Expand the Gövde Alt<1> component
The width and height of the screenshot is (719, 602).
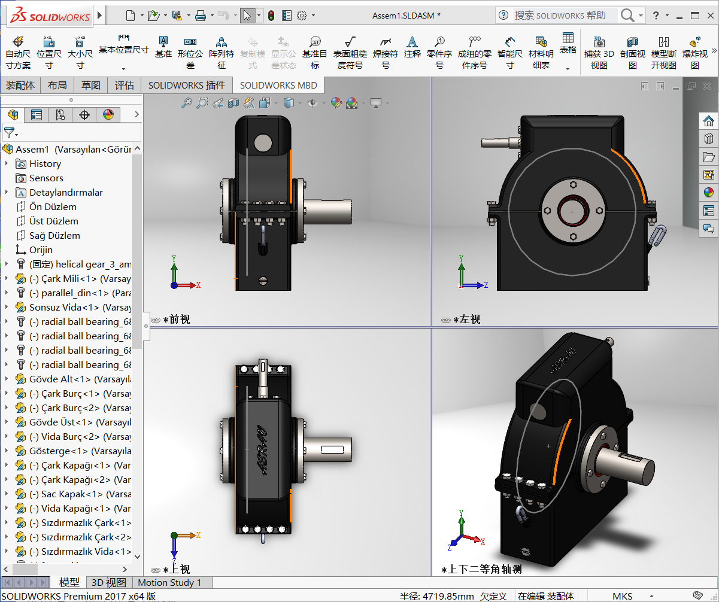click(7, 379)
